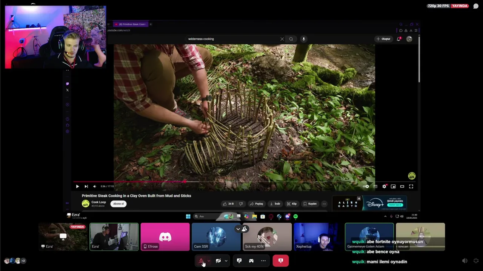The height and width of the screenshot is (271, 483).
Task: Click the youtube.com/watch address bar
Action: point(118,30)
